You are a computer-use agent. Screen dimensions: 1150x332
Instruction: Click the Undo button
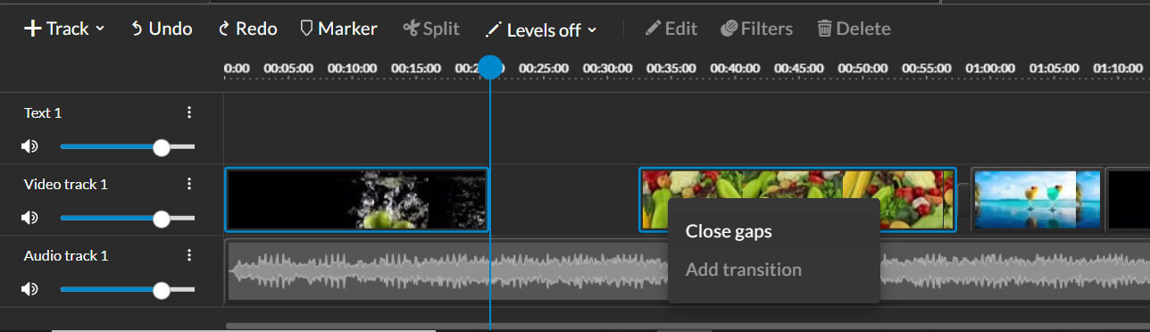[161, 29]
